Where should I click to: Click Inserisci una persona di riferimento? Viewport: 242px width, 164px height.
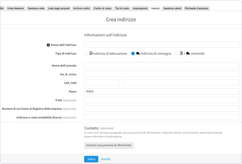click(x=109, y=145)
